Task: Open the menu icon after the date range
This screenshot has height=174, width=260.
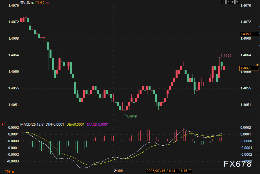Action: coord(190,171)
